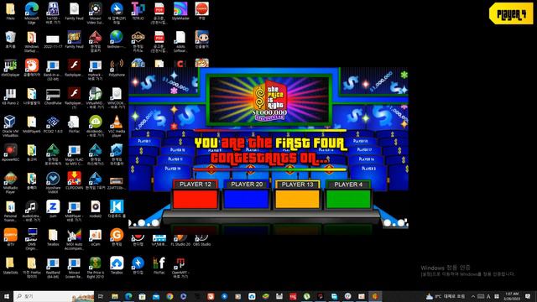The height and width of the screenshot is (302, 537).
Task: Show hidden system tray icons
Action: click(473, 296)
